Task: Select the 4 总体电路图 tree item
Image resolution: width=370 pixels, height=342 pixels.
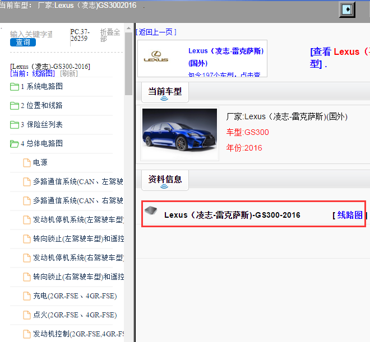Action: click(x=42, y=143)
